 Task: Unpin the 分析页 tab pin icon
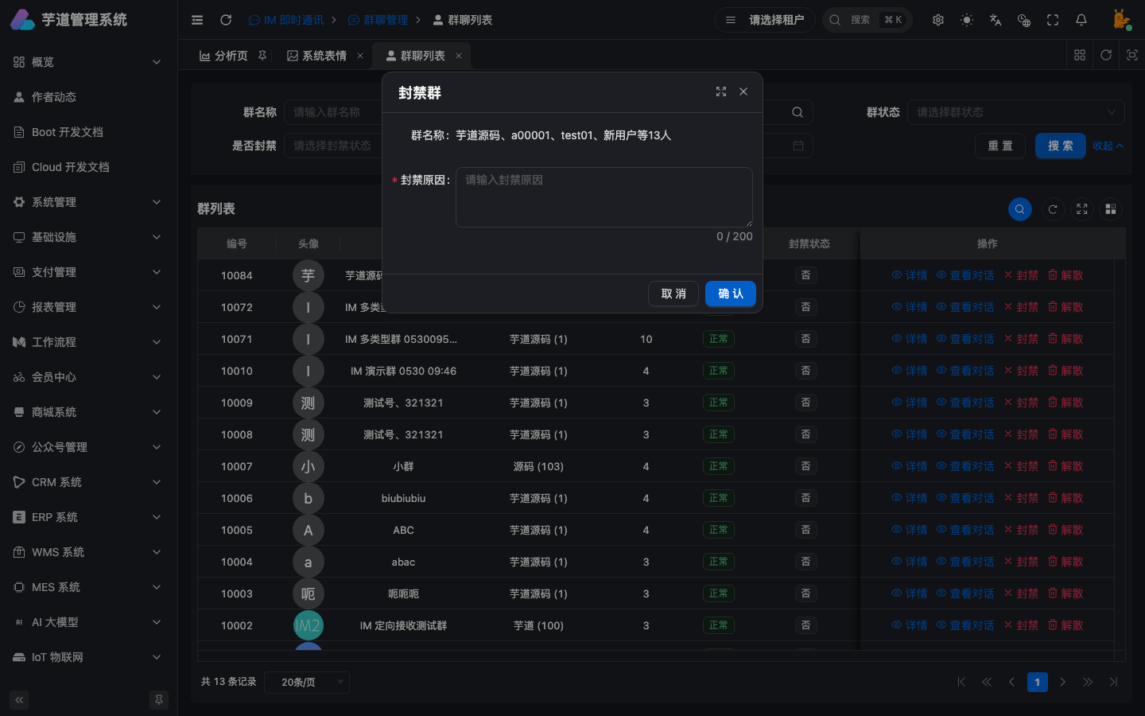coord(262,56)
